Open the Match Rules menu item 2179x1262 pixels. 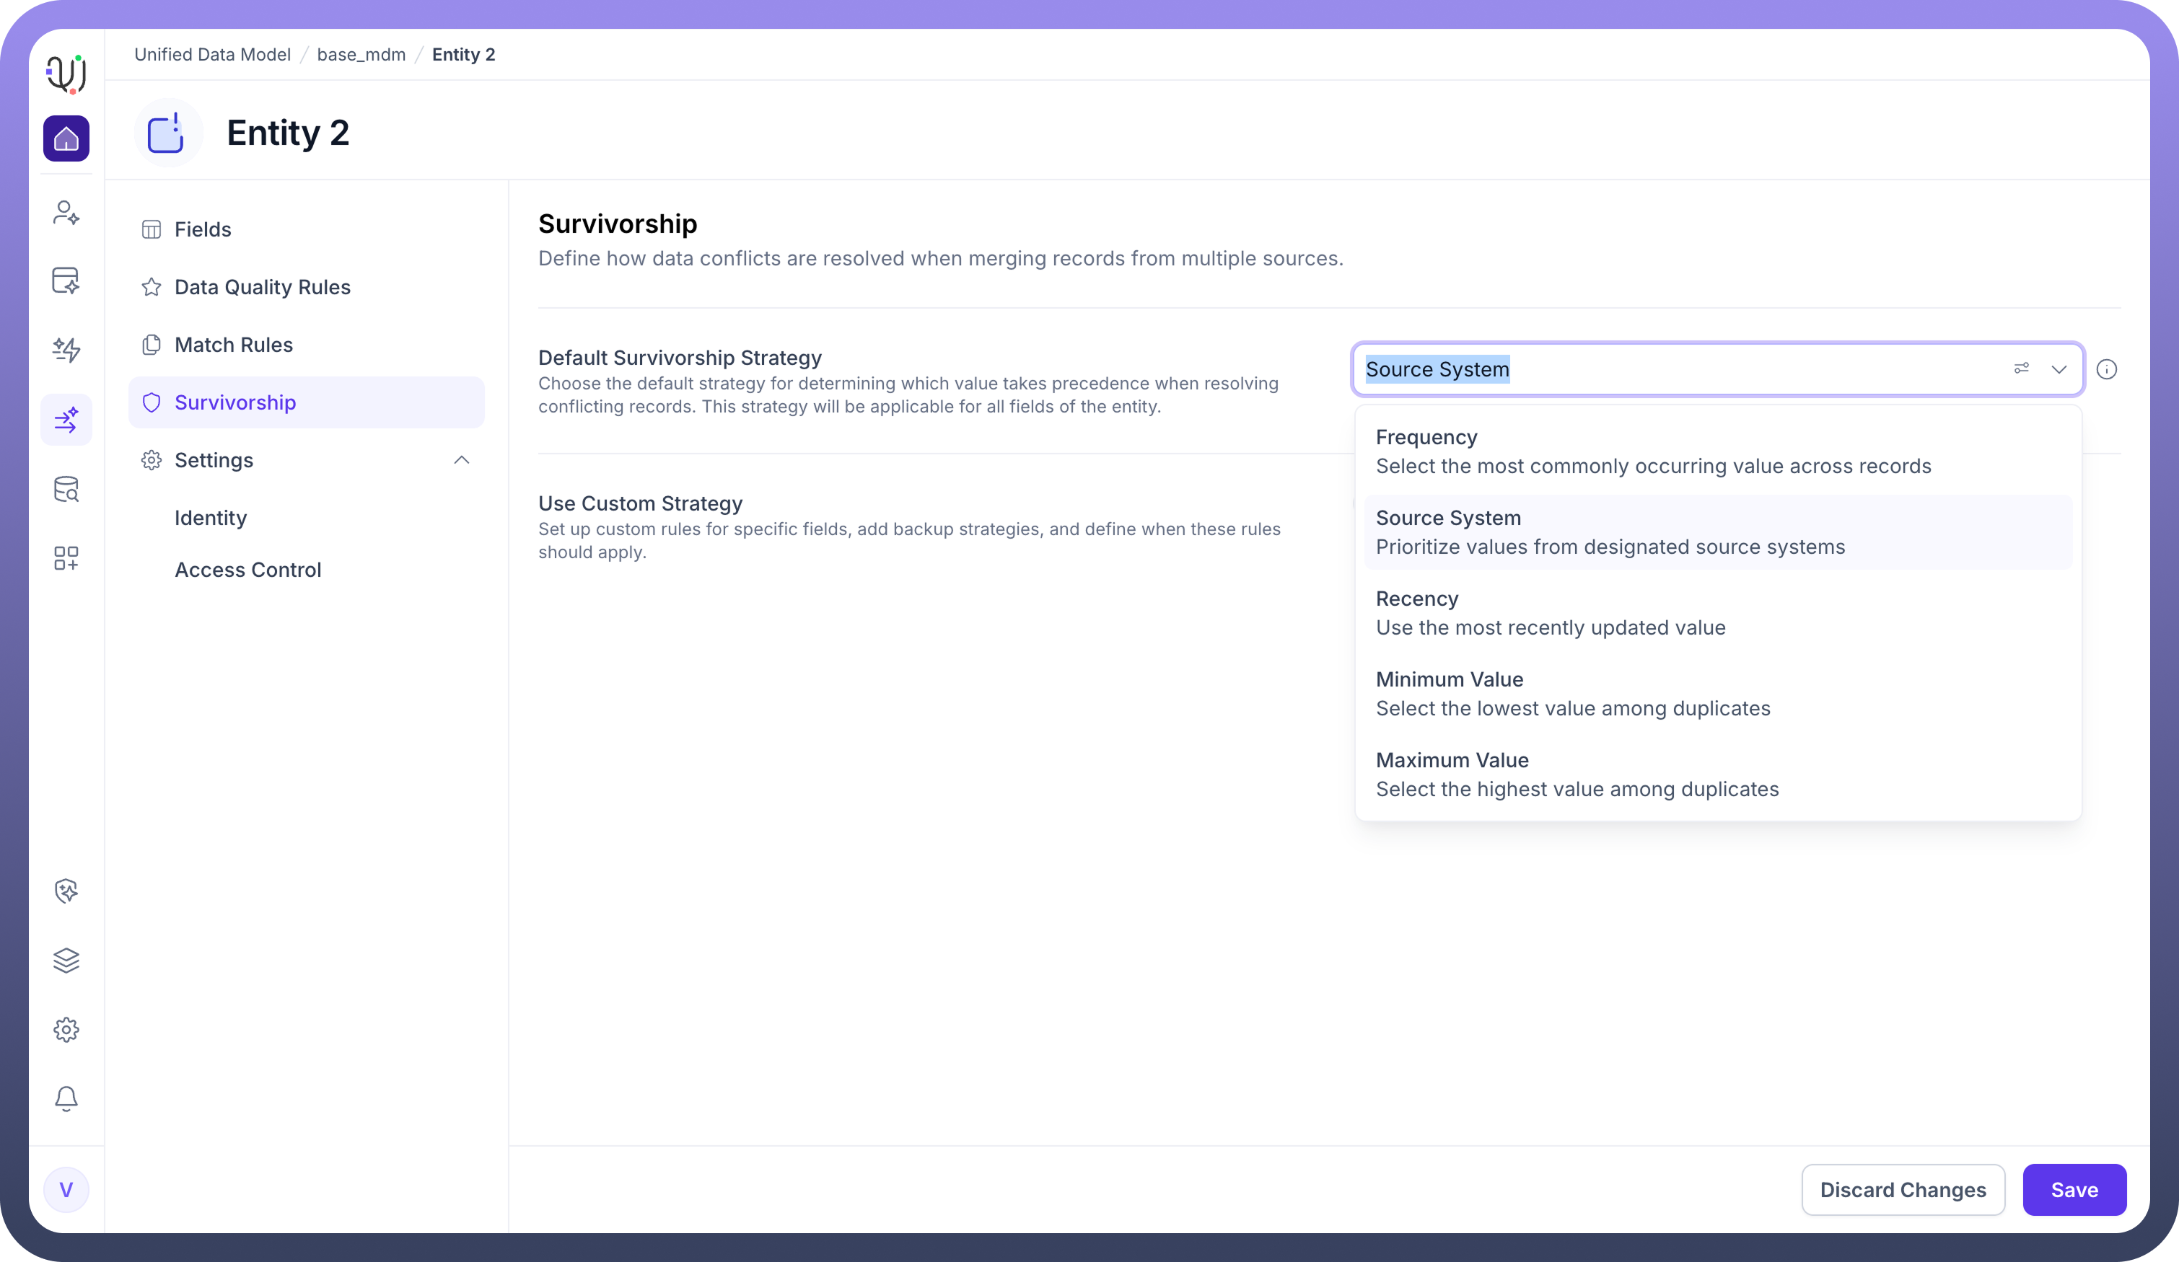(234, 345)
